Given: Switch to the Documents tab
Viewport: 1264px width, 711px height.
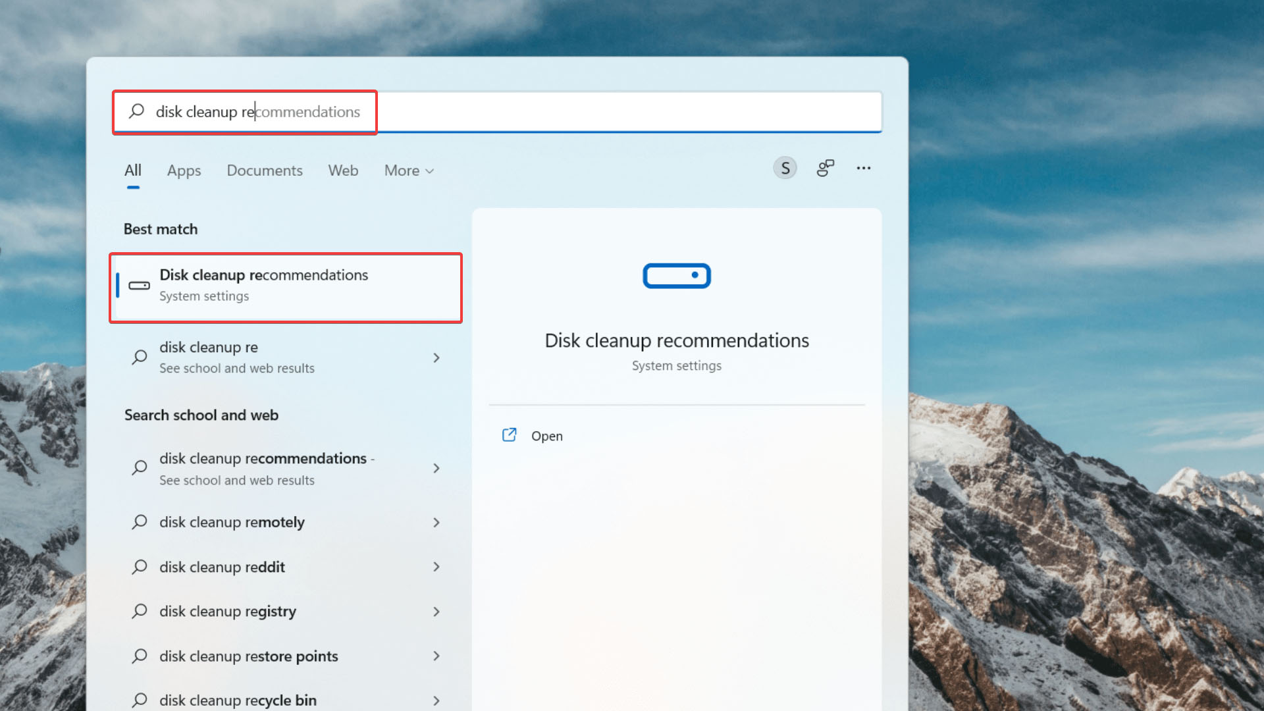Looking at the screenshot, I should click(265, 171).
